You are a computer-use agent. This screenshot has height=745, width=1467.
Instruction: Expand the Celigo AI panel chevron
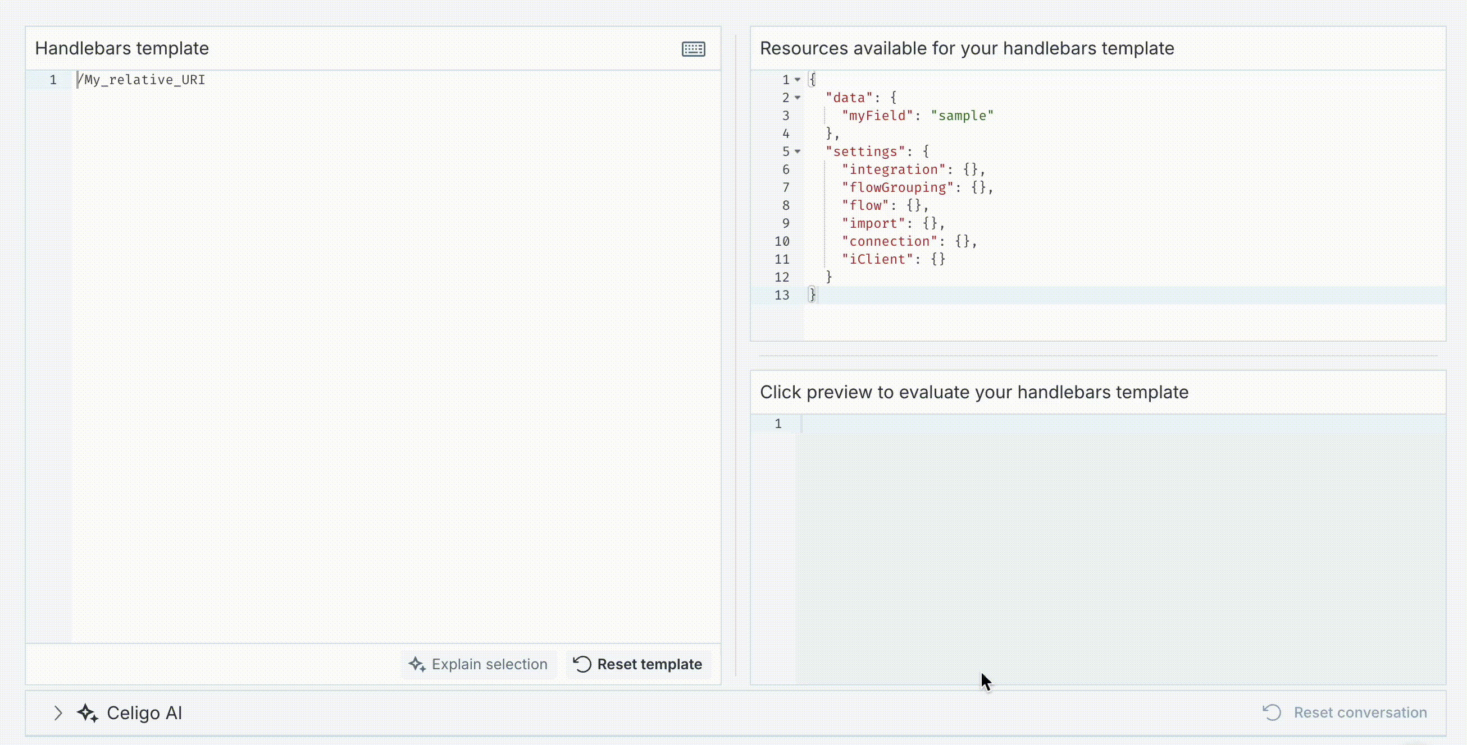tap(57, 712)
